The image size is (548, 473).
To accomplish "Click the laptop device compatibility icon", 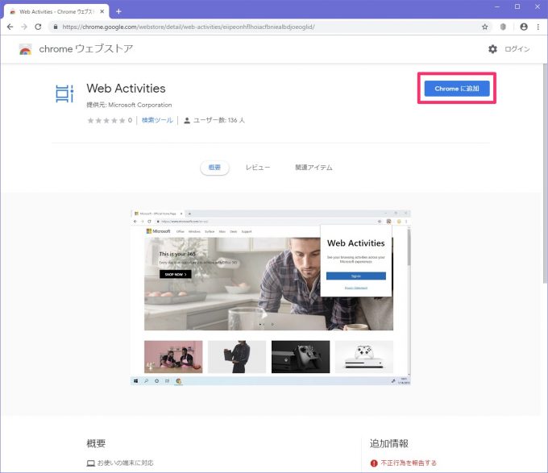I will point(90,463).
